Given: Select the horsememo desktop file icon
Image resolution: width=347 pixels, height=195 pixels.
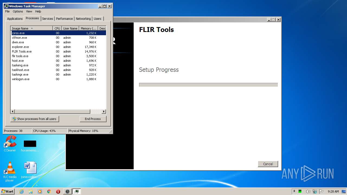Looking at the screenshot, I should coord(30,146).
